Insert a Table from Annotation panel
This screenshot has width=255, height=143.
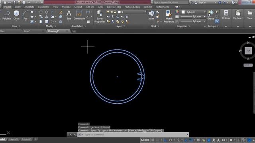click(x=88, y=21)
